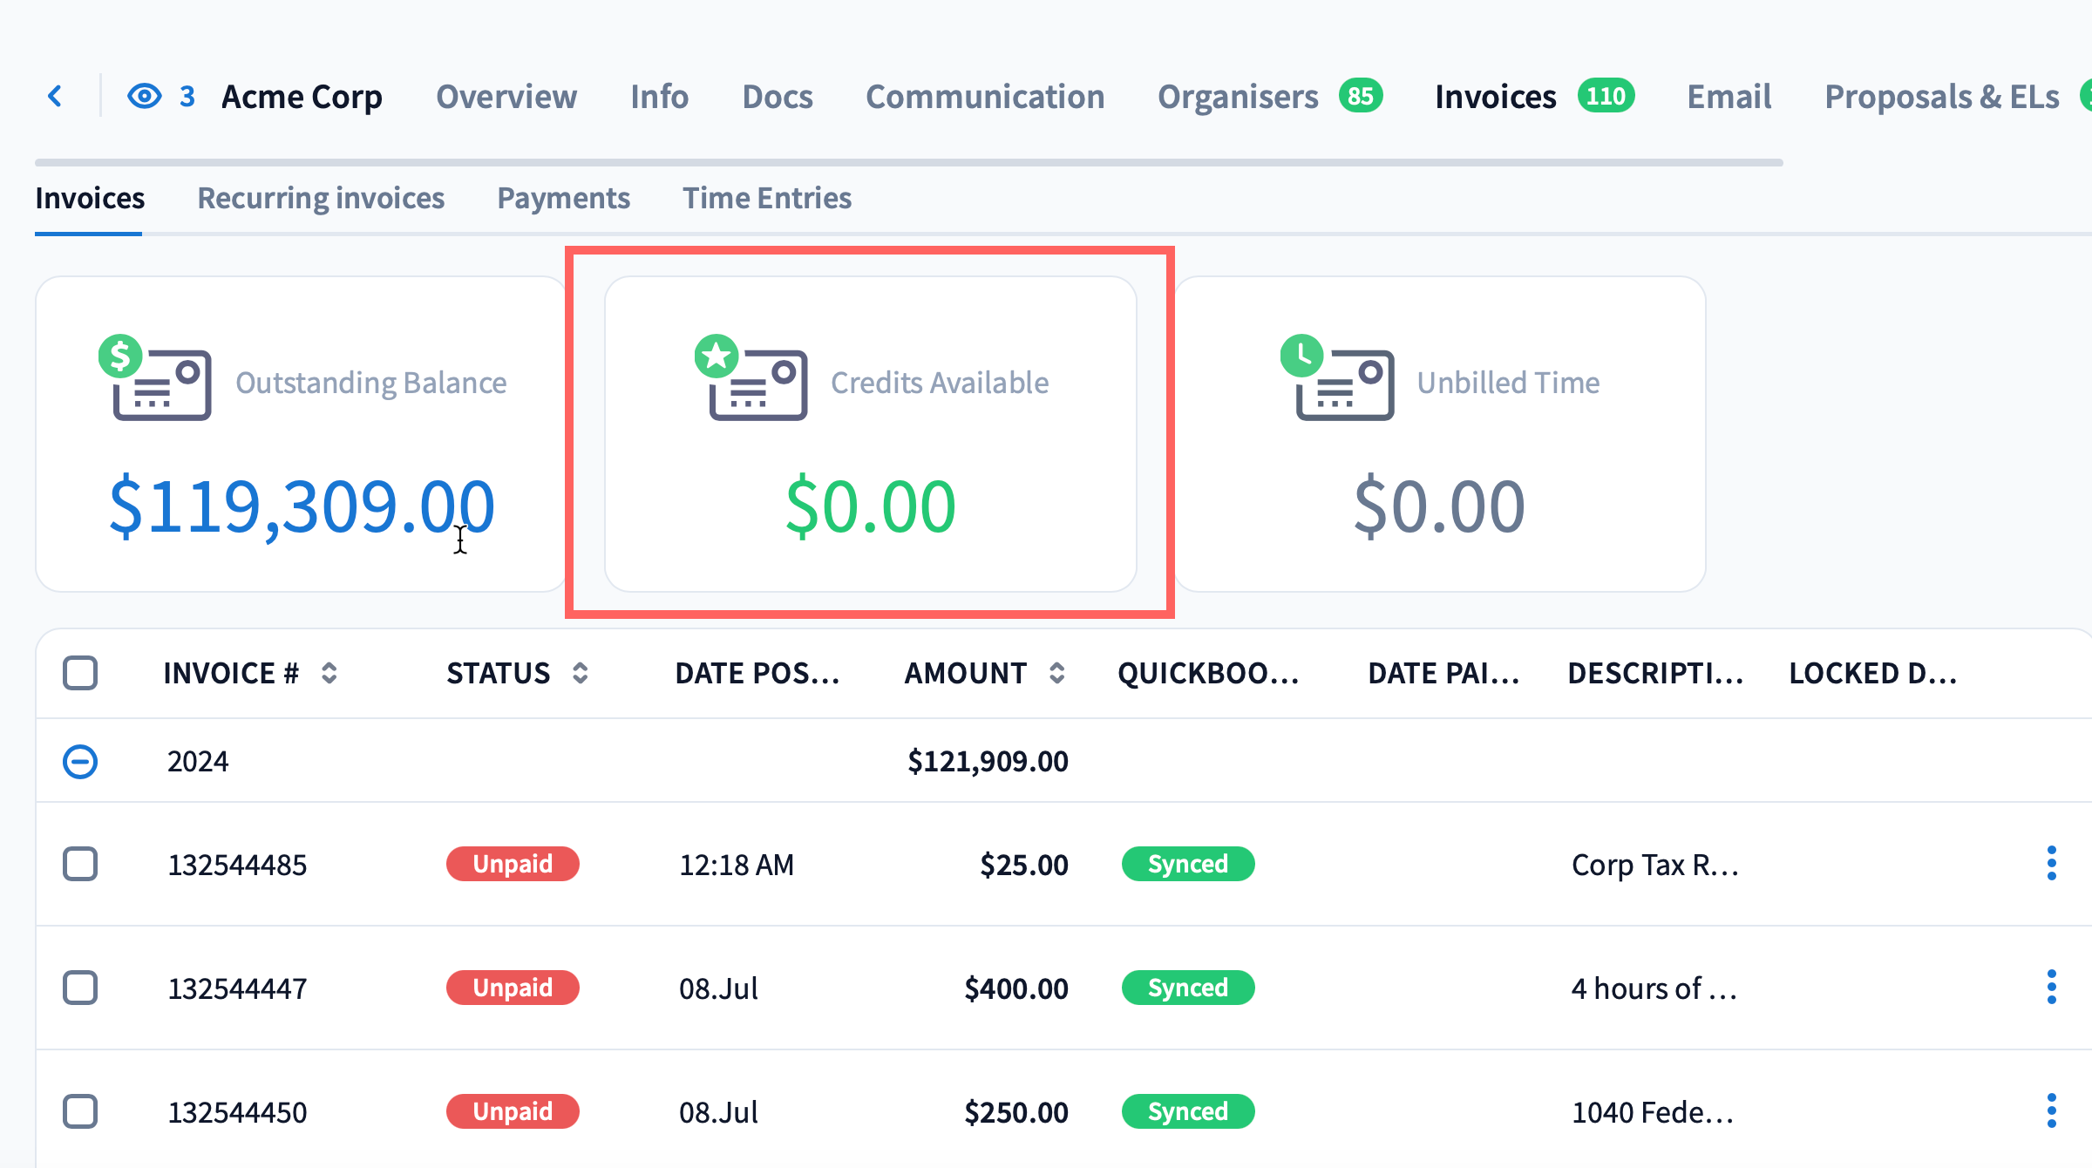Viewport: 2092px width, 1168px height.
Task: Open the Organisers tab
Action: (x=1238, y=97)
